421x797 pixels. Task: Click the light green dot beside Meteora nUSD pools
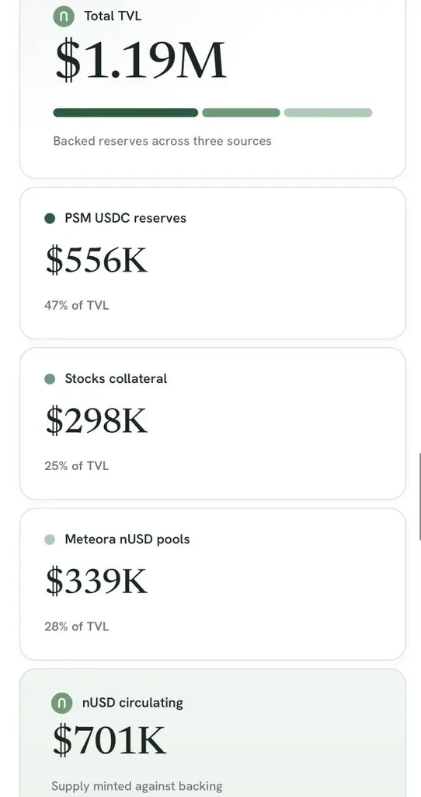[50, 540]
